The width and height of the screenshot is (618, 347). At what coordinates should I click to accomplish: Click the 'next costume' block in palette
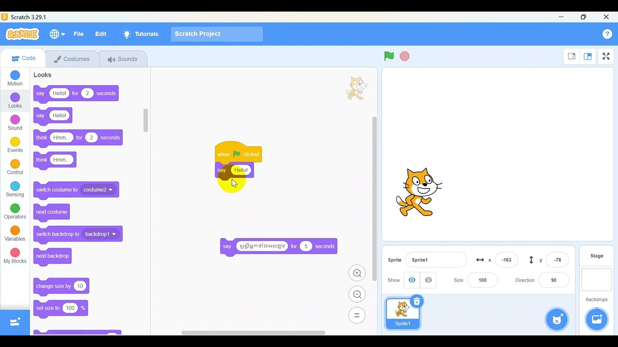click(x=52, y=212)
